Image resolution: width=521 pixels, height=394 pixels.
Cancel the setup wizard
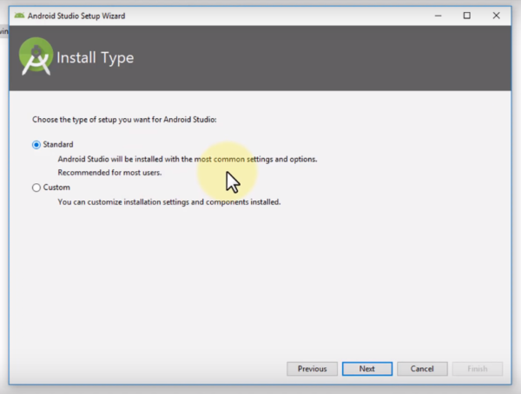pos(421,369)
